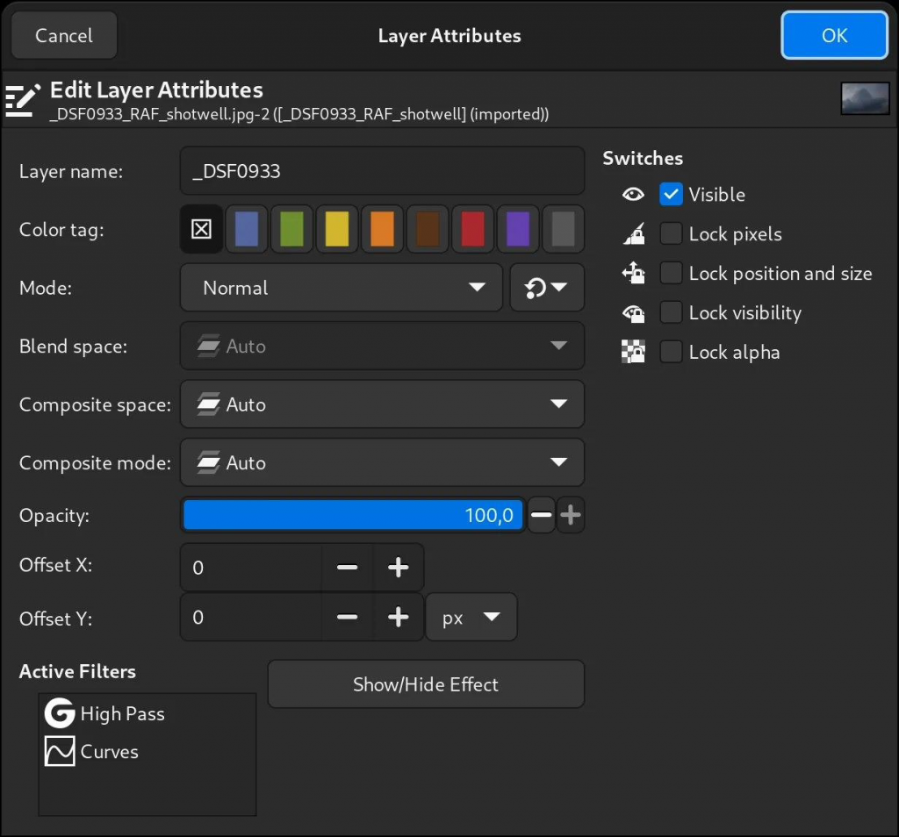Click the icon next to Lock visibility
This screenshot has width=899, height=837.
[x=633, y=312]
